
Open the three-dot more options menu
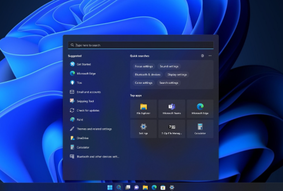coord(210,56)
